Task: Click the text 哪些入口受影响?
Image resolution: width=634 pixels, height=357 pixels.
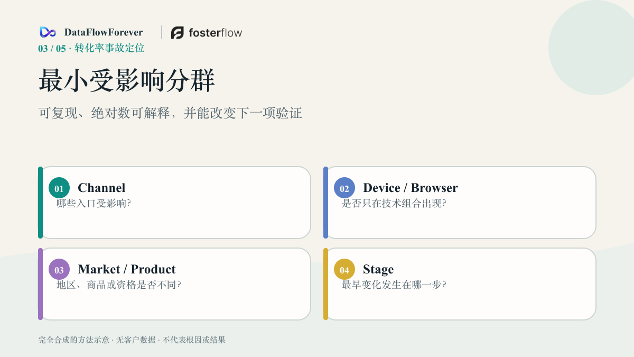Action: pos(94,203)
